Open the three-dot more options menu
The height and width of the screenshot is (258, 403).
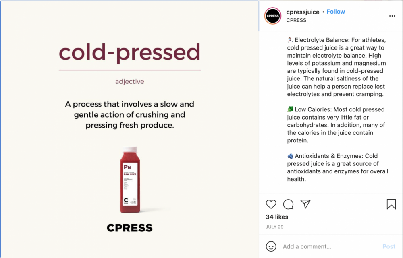(x=392, y=16)
